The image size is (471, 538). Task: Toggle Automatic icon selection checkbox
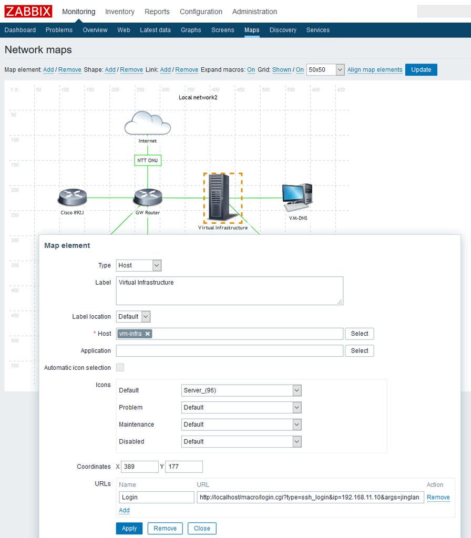click(120, 367)
